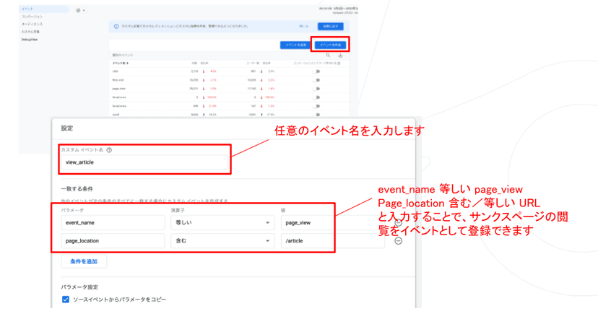
Task: Remove the page_location condition with minus icon
Action: [398, 241]
